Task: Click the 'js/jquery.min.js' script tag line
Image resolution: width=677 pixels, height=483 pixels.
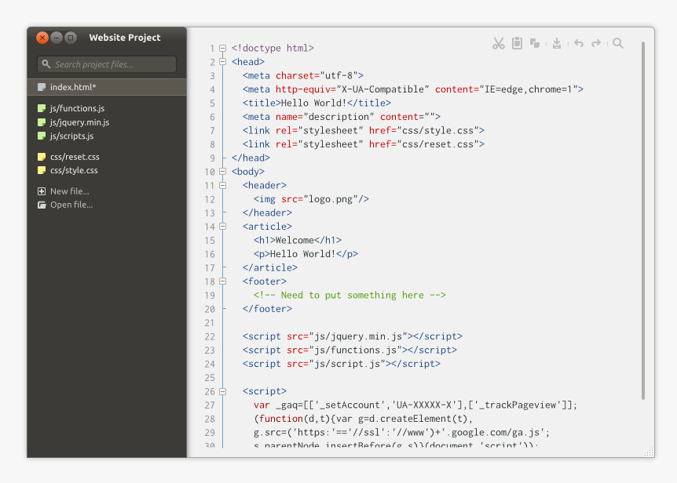Action: [353, 336]
